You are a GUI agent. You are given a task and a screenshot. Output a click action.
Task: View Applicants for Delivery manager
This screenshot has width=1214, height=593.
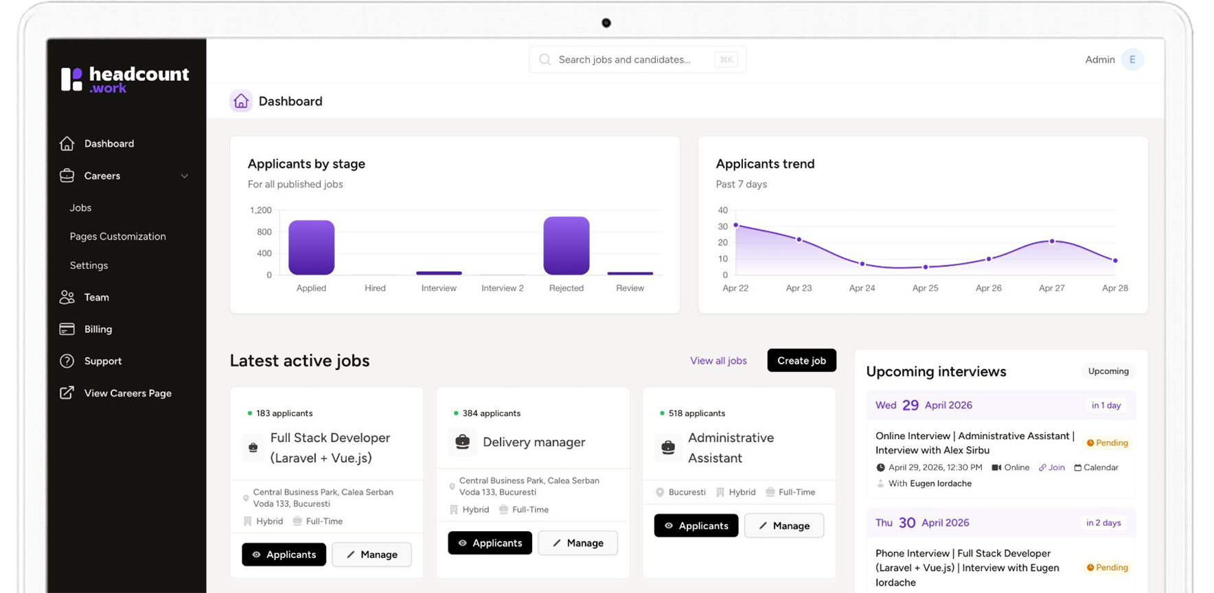(x=490, y=543)
